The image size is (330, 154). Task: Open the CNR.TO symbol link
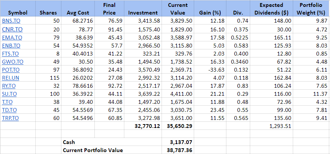tap(12, 29)
